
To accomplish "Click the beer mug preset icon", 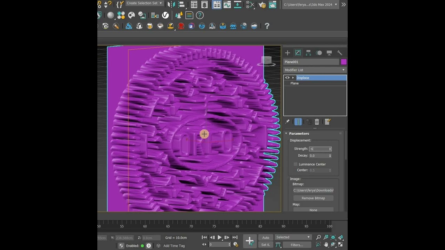I will tap(150, 26).
